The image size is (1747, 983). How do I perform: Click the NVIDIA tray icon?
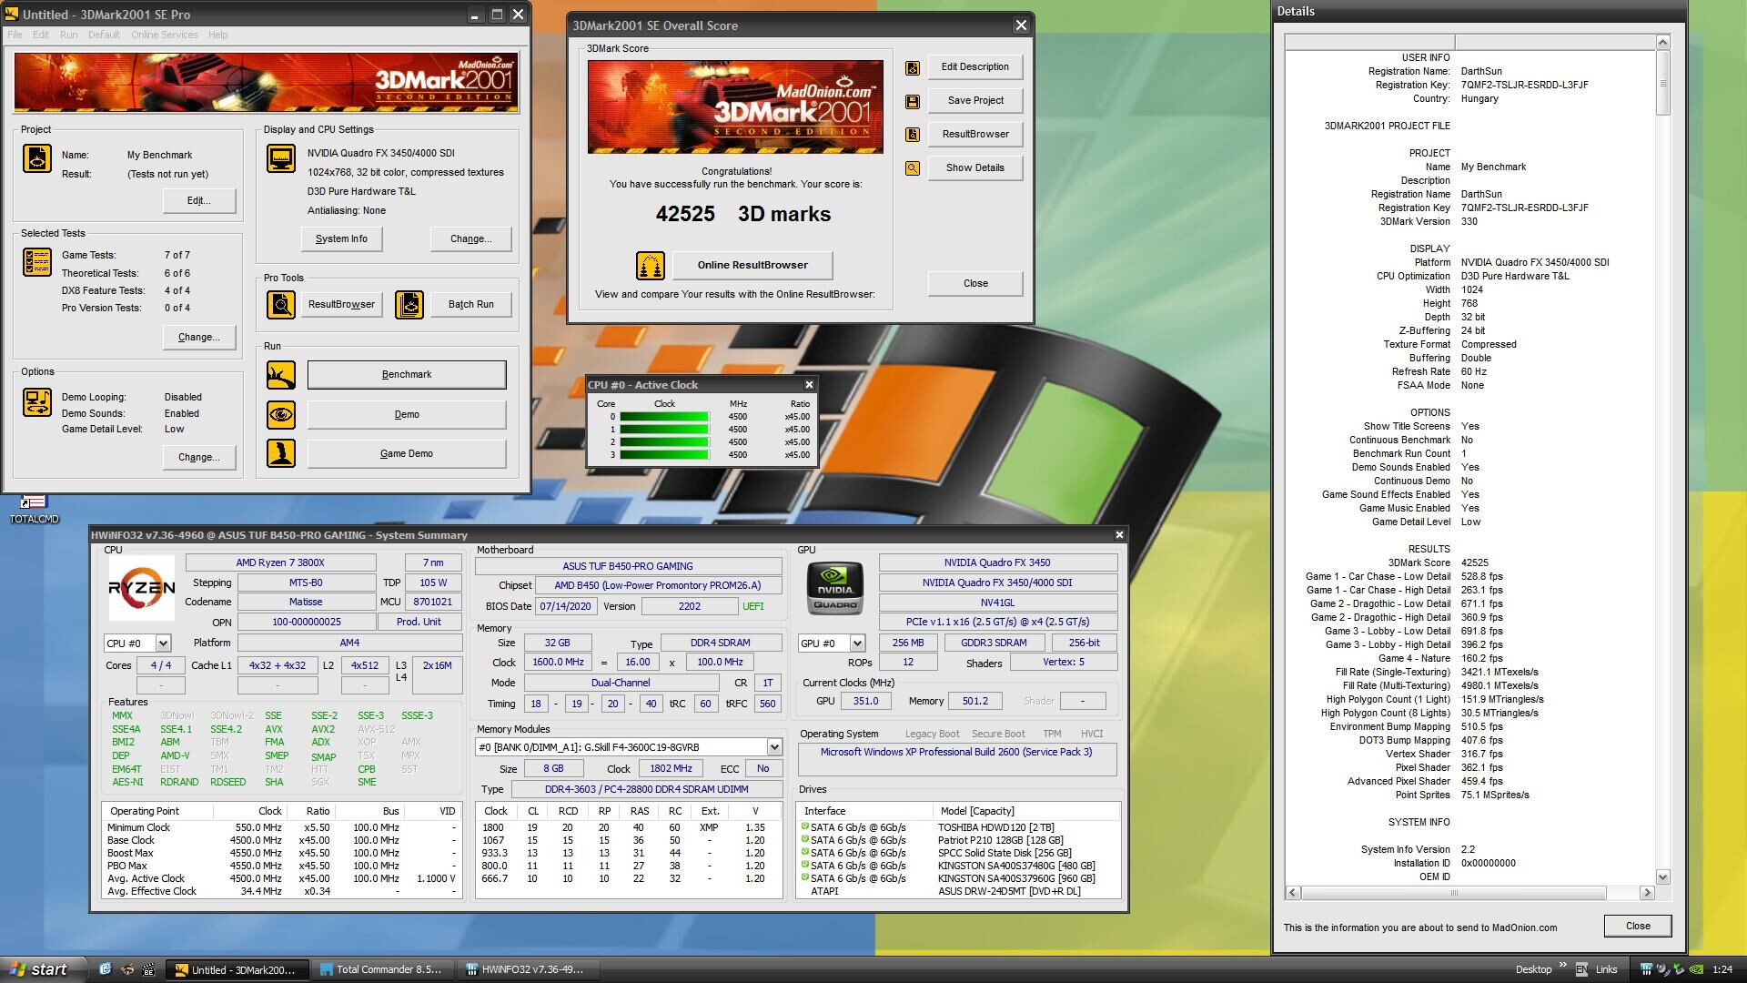pyautogui.click(x=1696, y=969)
